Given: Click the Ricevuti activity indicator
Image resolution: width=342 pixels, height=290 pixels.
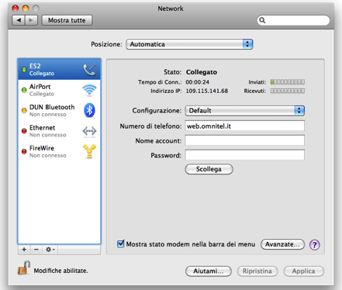Looking at the screenshot, I should coord(288,91).
